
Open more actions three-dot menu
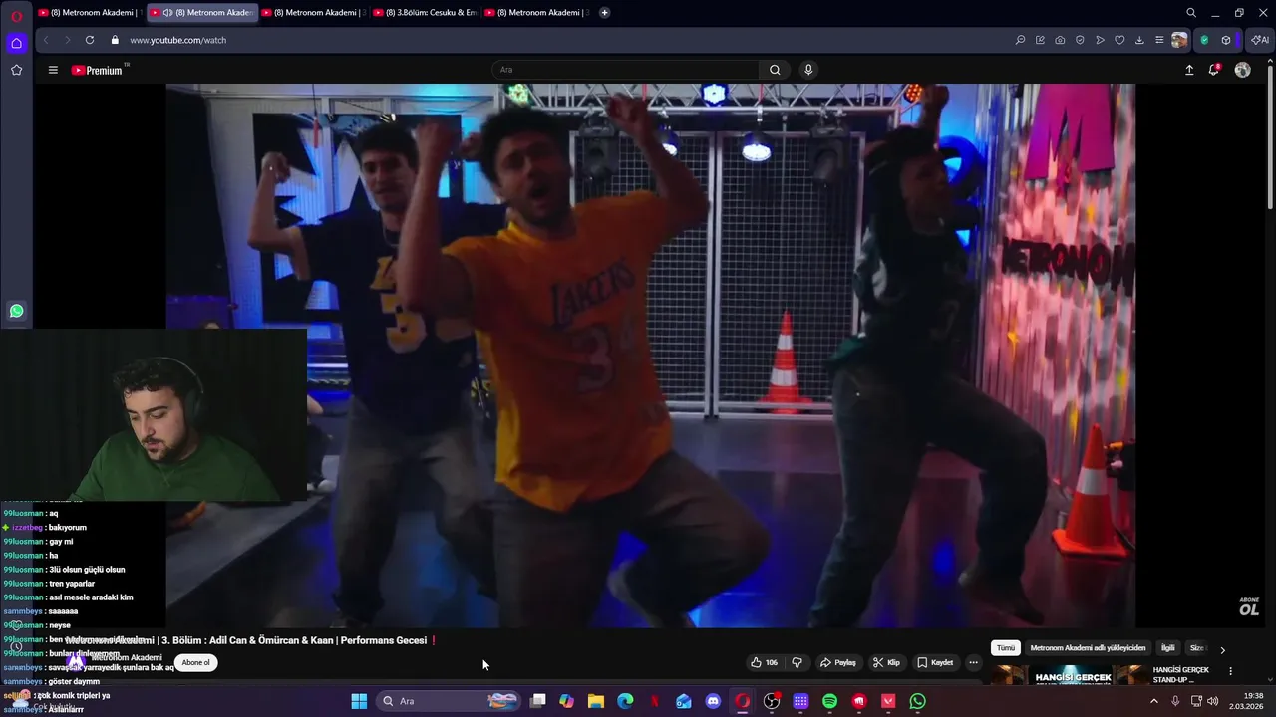click(974, 662)
